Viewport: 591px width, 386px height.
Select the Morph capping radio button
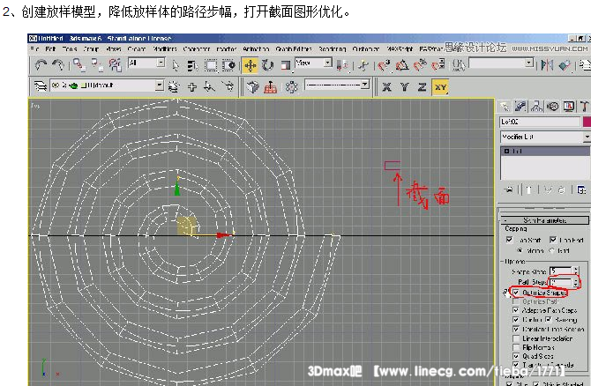pyautogui.click(x=520, y=250)
